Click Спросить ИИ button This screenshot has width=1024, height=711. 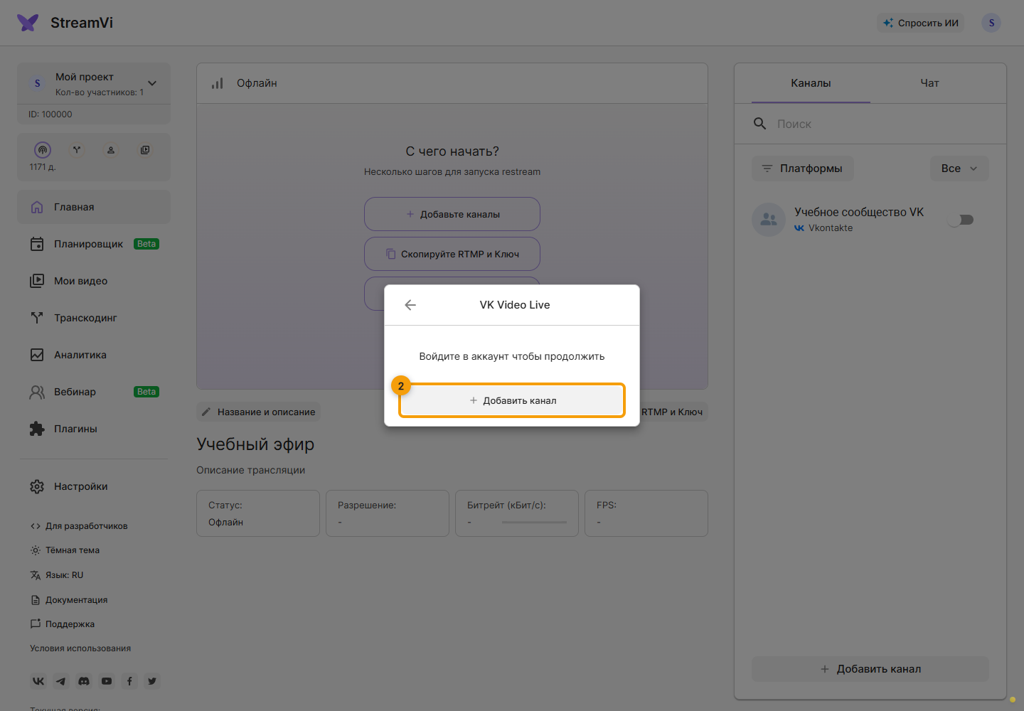tap(920, 23)
